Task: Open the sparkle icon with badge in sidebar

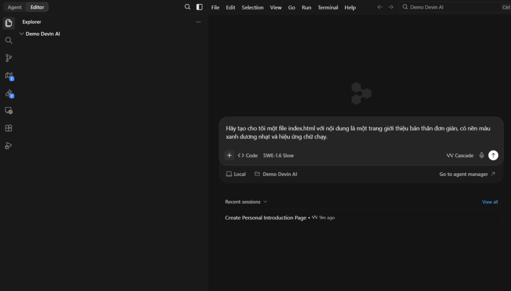Action: (x=9, y=94)
